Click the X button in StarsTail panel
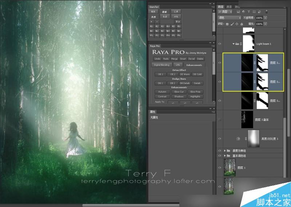 click(157, 22)
